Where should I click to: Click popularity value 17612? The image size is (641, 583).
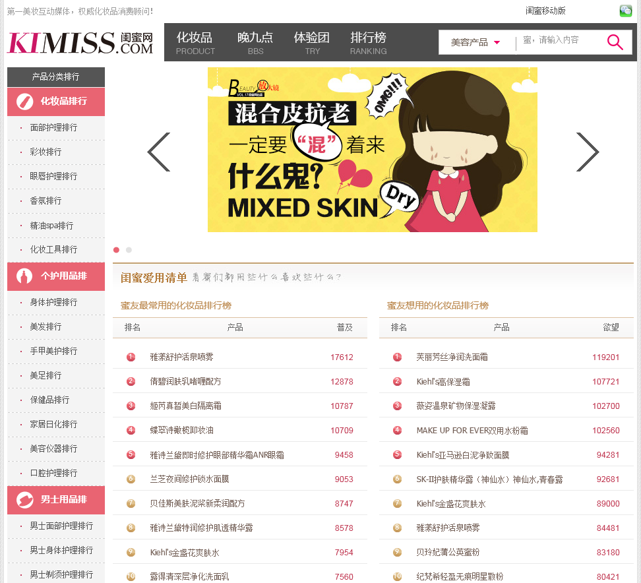(x=342, y=357)
